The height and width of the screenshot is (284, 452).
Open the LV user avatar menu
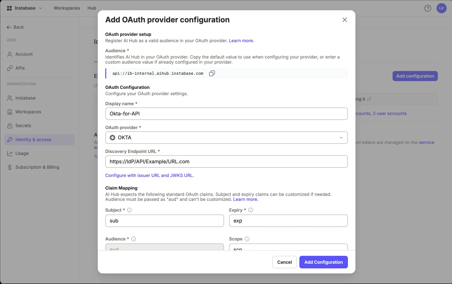(442, 8)
